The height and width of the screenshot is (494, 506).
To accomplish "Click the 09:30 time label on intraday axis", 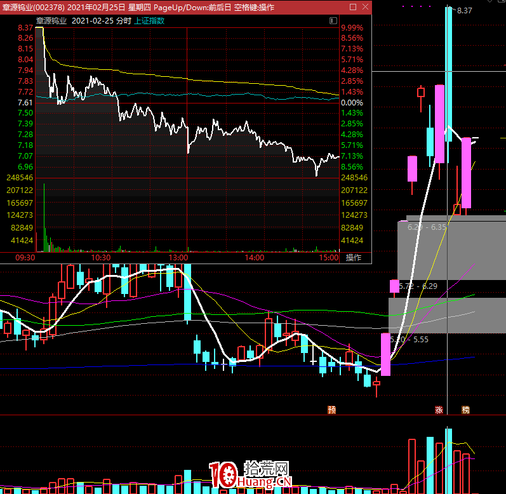I will [x=25, y=258].
